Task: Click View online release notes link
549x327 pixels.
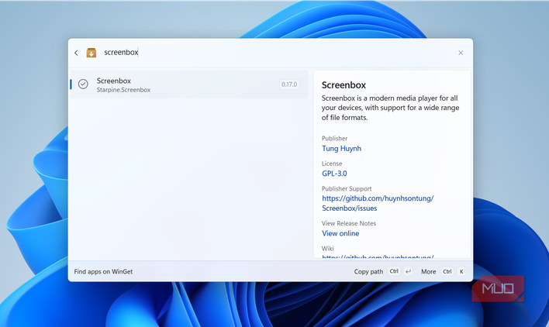Action: click(x=340, y=233)
